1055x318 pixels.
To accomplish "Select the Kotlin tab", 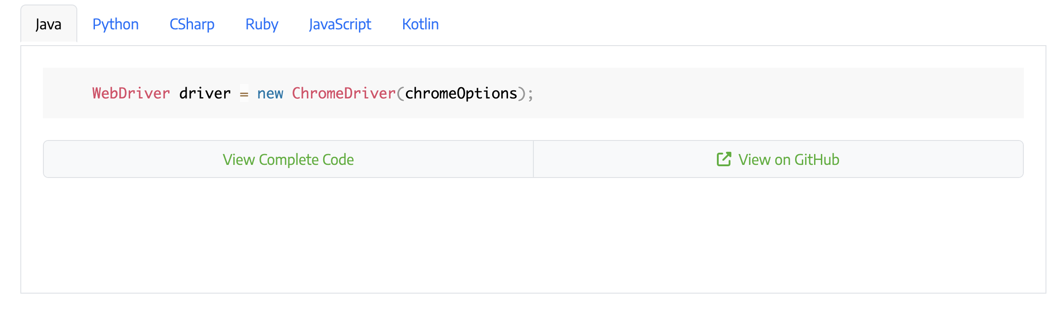I will click(420, 24).
